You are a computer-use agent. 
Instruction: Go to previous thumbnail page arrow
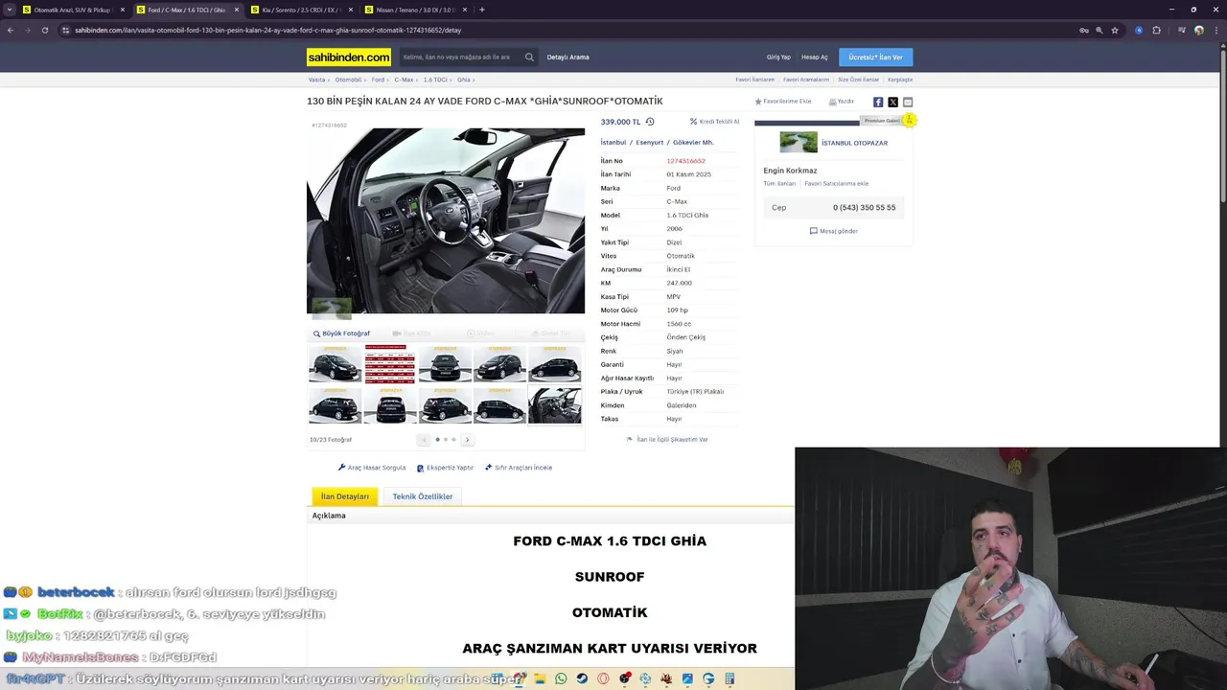[424, 440]
